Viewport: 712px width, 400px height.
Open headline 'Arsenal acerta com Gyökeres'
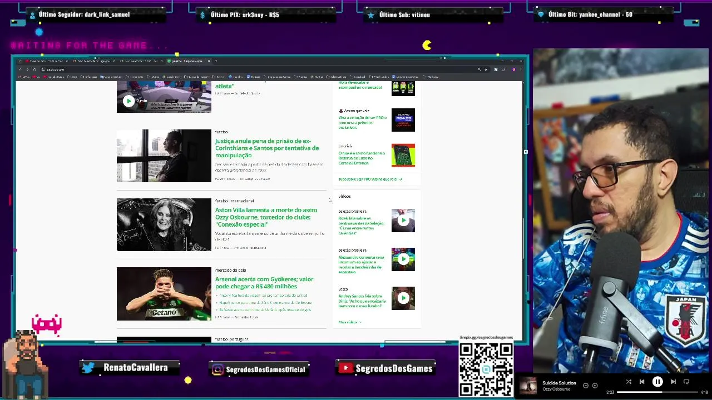[x=264, y=283]
